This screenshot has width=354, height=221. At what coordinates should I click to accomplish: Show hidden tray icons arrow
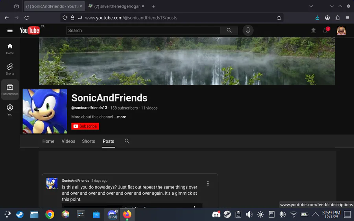point(315,214)
